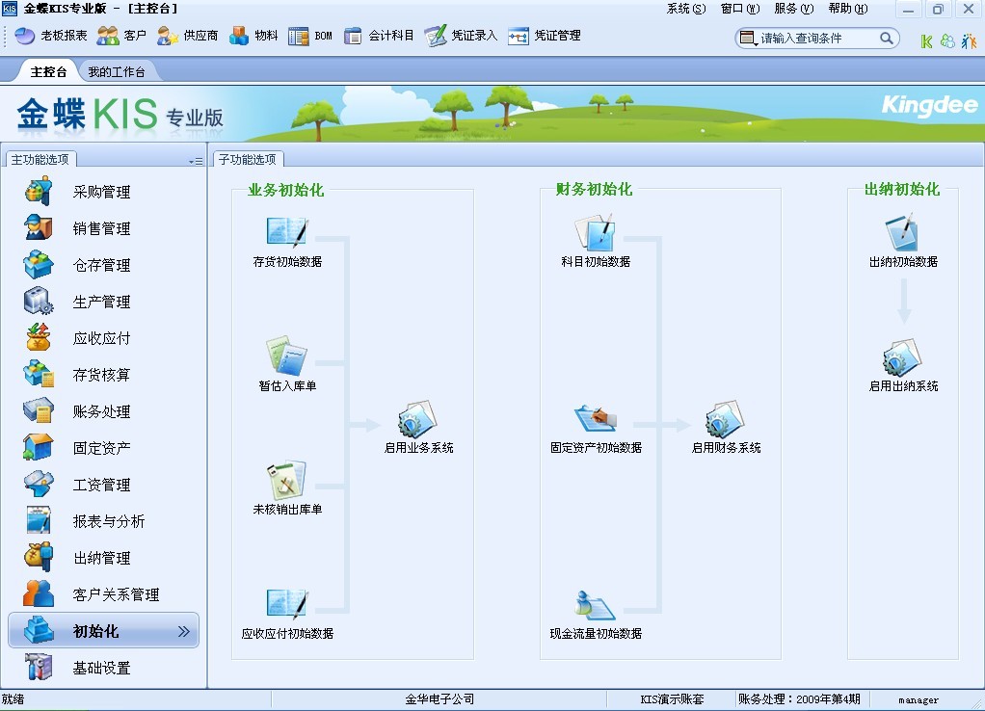
Task: Launch 启用财务系统 icon
Action: point(726,419)
